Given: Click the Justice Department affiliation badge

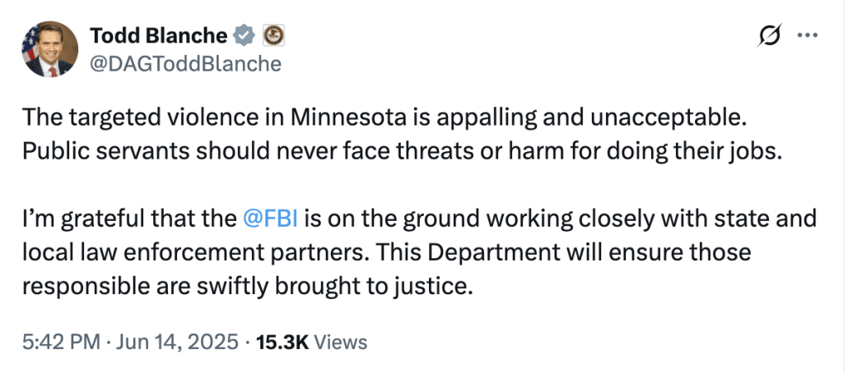Looking at the screenshot, I should pyautogui.click(x=273, y=35).
